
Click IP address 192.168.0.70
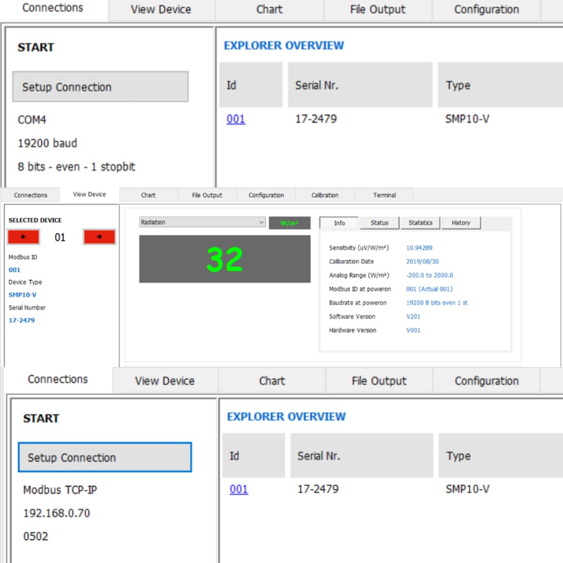pos(57,513)
